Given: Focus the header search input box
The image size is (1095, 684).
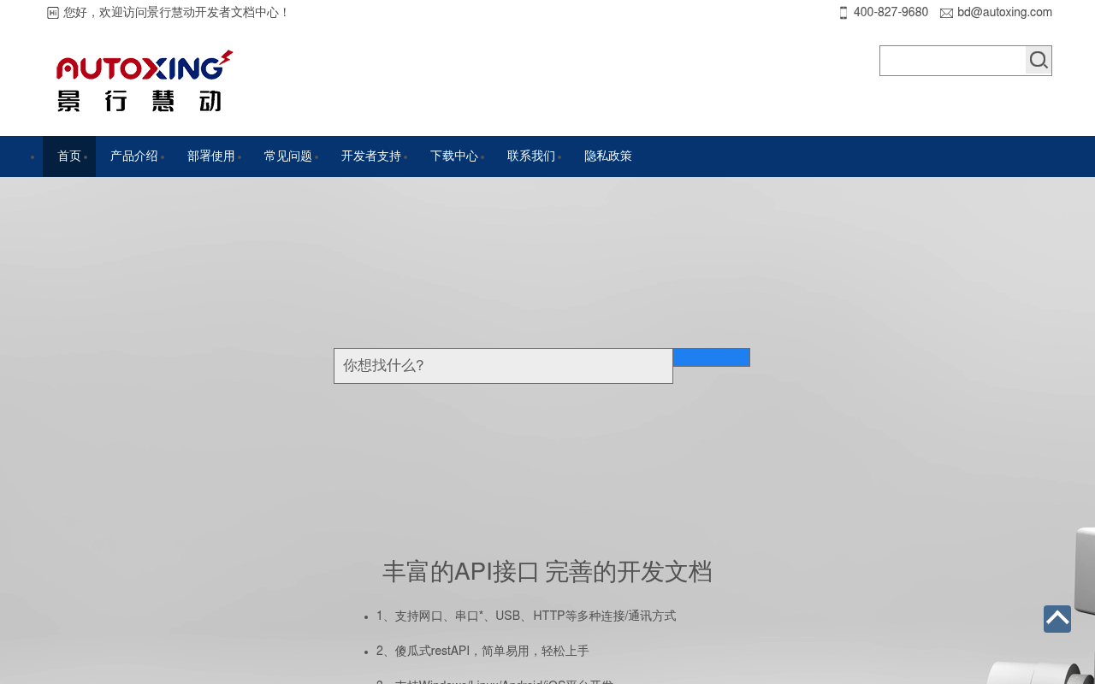Looking at the screenshot, I should point(953,61).
